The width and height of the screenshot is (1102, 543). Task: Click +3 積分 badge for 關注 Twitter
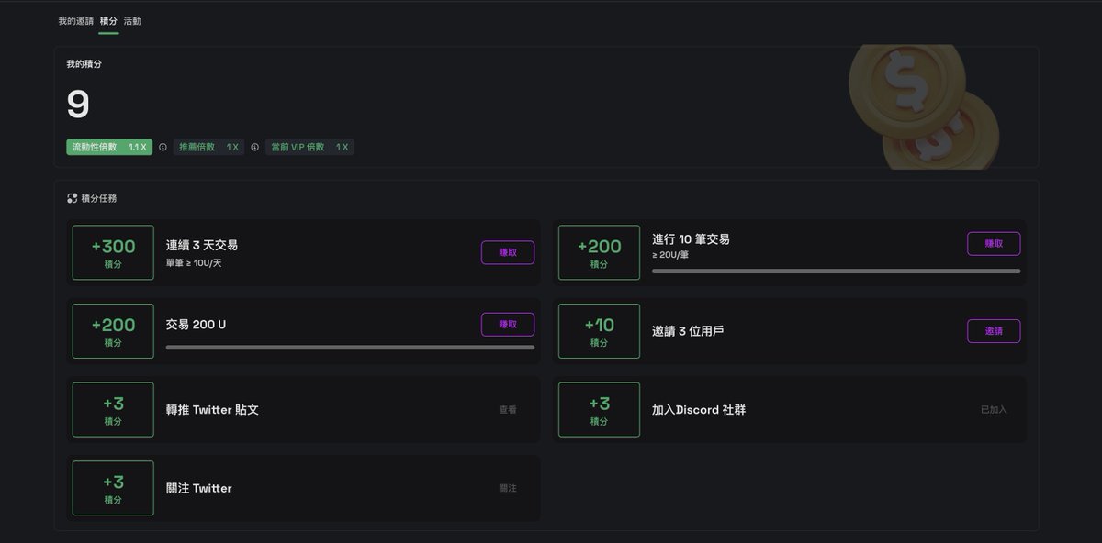113,488
